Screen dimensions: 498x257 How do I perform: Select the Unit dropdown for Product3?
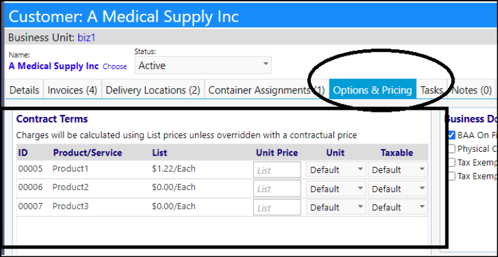336,207
